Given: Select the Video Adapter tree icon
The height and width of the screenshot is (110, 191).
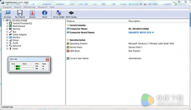Looking at the screenshot, I should coord(10,35).
